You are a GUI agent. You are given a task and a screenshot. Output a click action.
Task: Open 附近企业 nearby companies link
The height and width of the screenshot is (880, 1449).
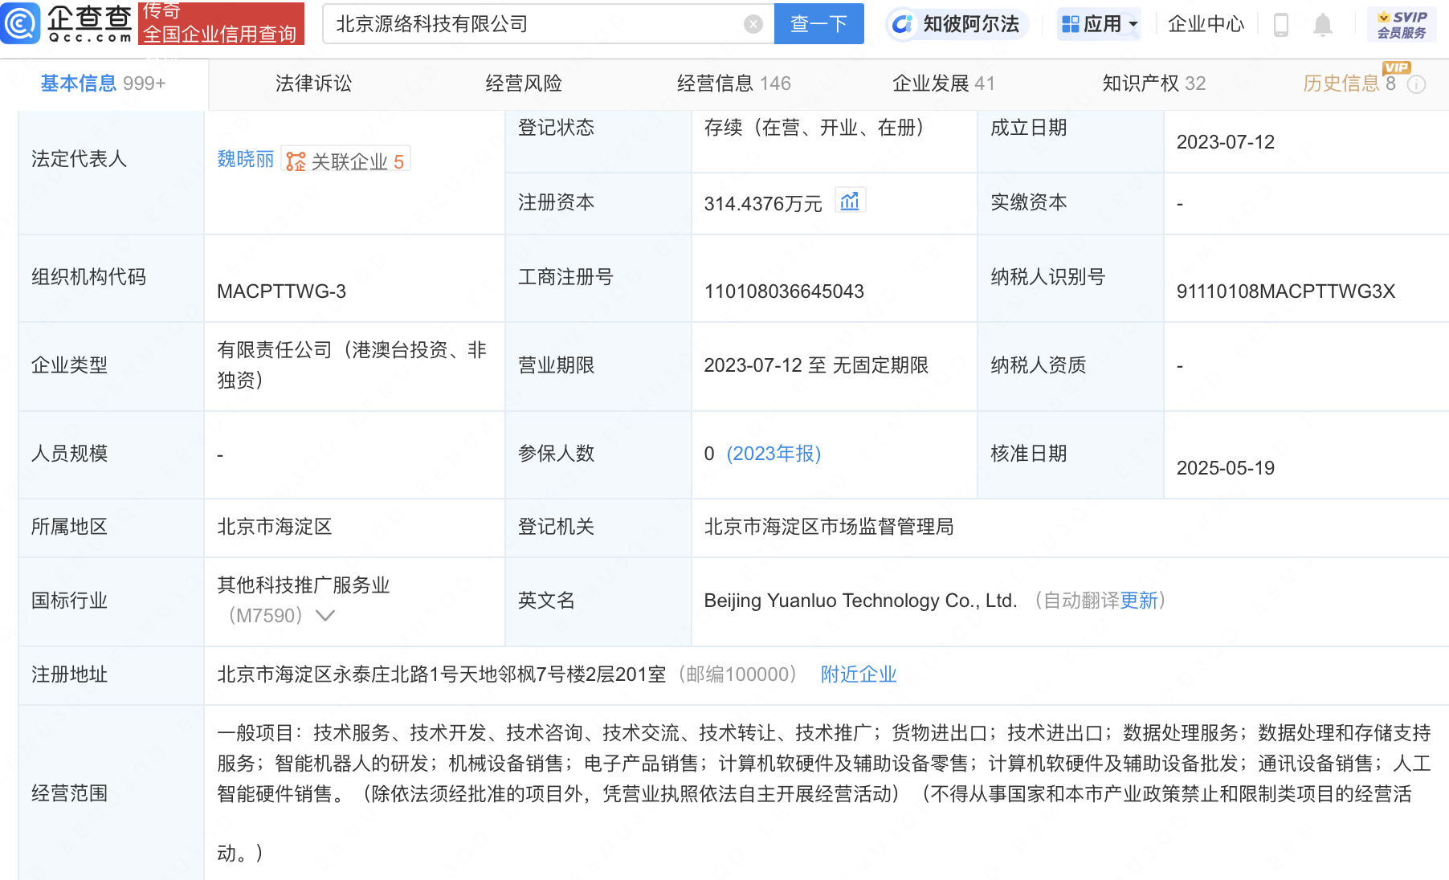tap(859, 674)
